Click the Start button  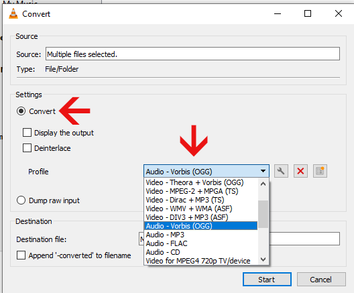click(x=267, y=280)
